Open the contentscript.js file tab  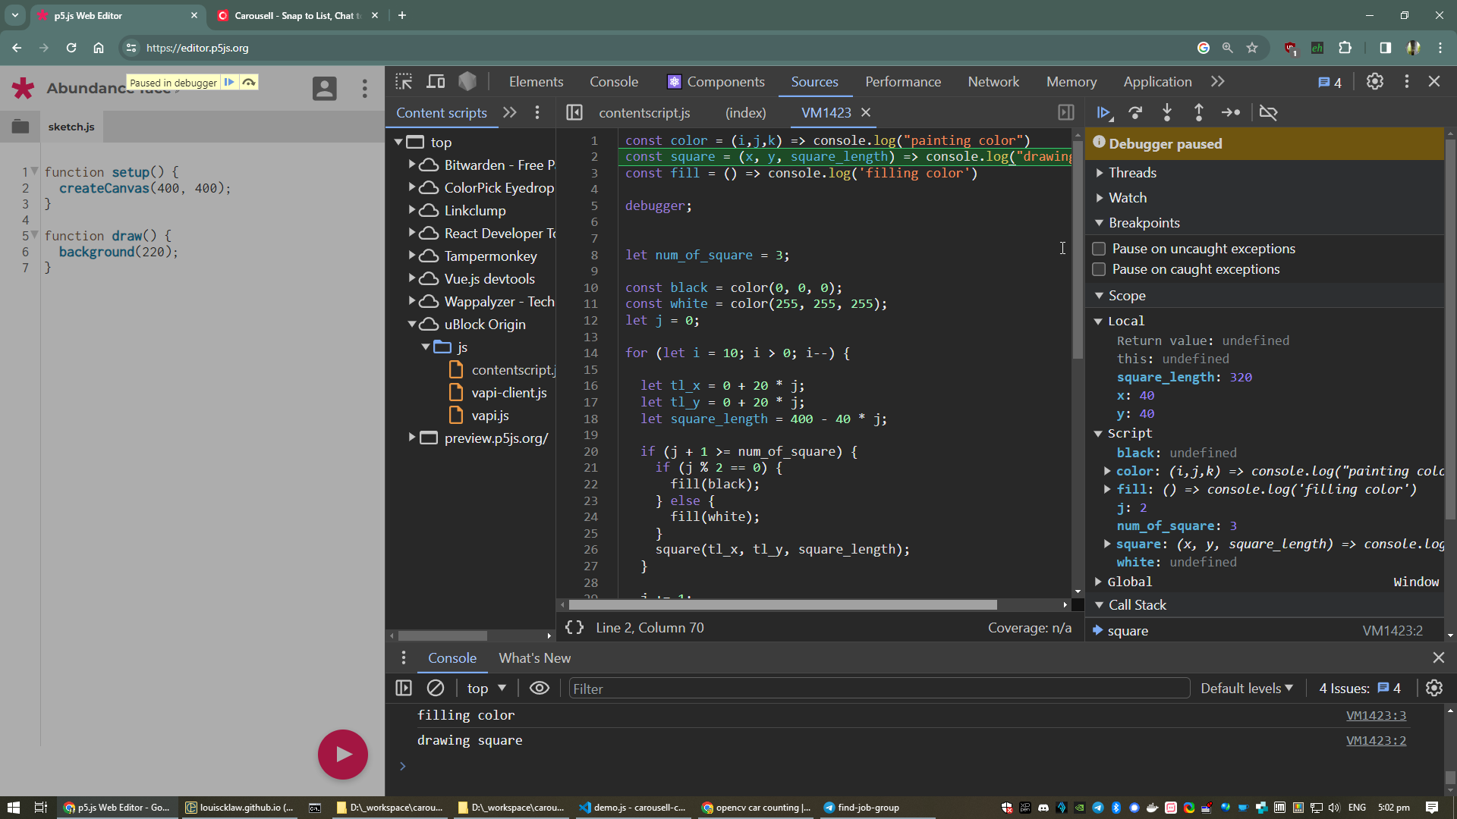click(x=644, y=113)
